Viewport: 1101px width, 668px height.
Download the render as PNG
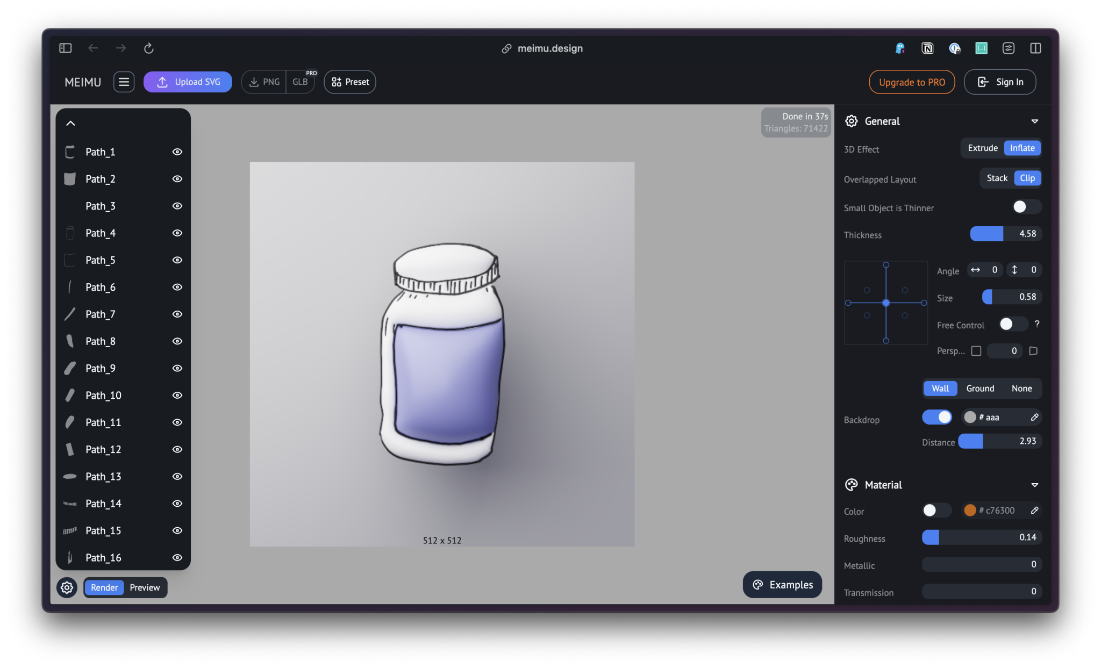click(264, 82)
